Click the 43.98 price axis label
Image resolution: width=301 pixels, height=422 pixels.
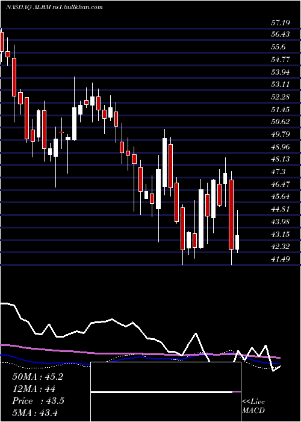(281, 221)
